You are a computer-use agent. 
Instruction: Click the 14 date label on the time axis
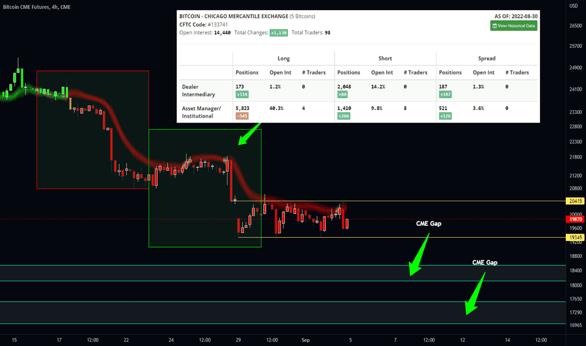[507, 340]
